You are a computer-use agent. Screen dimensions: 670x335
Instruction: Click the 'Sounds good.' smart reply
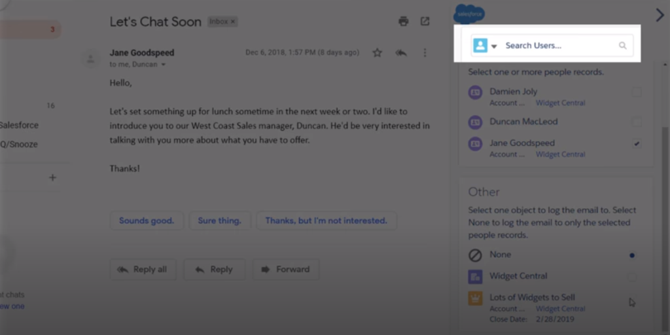[x=147, y=220]
